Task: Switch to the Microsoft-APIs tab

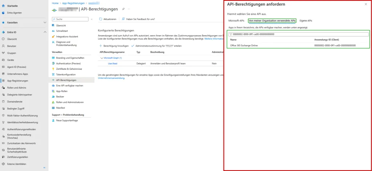Action: tap(236, 21)
